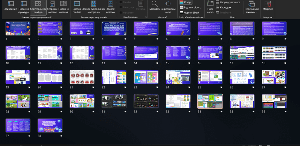This screenshot has width=300, height=146.
Task: Click the star icon under slide 9
Action: 285,39
